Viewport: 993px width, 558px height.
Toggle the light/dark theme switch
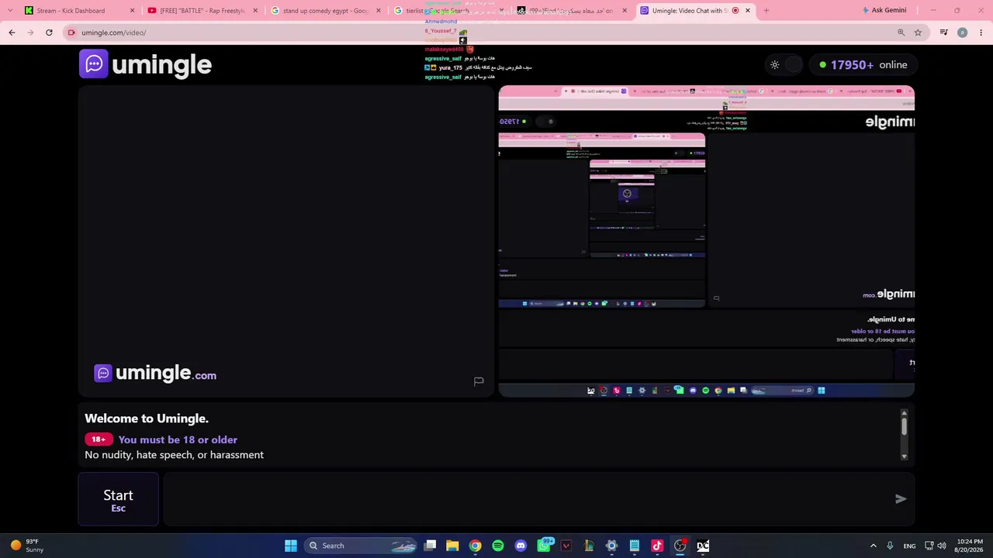point(784,65)
